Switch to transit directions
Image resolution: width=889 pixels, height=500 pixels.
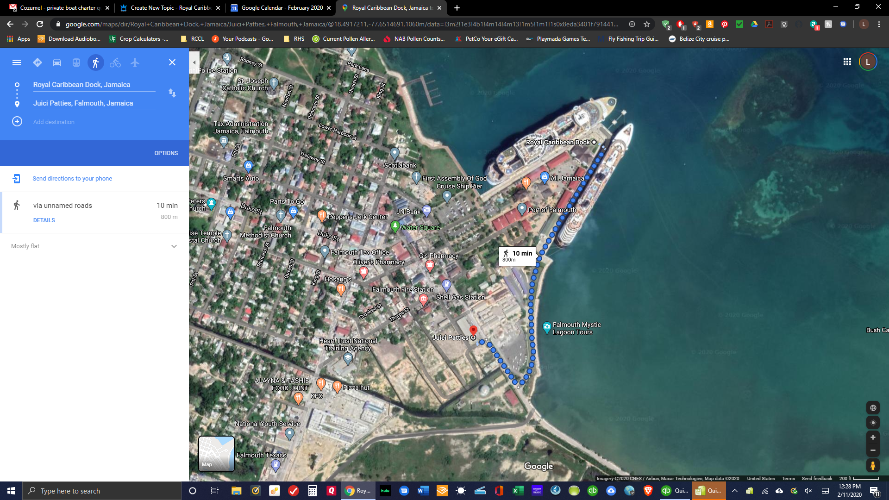click(76, 62)
